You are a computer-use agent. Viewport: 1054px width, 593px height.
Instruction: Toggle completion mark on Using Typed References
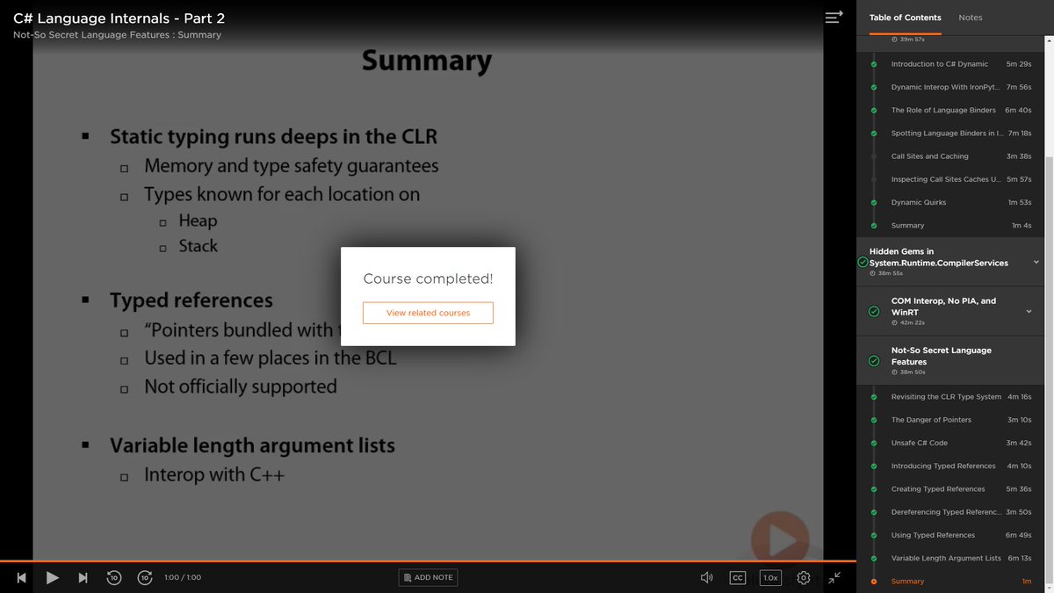click(x=873, y=534)
